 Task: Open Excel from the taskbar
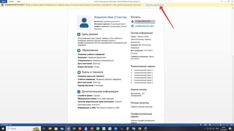74,129
